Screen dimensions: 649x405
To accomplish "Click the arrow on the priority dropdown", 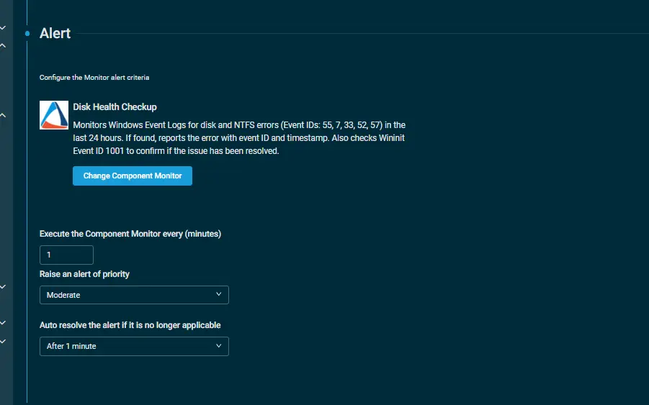I will tap(219, 295).
